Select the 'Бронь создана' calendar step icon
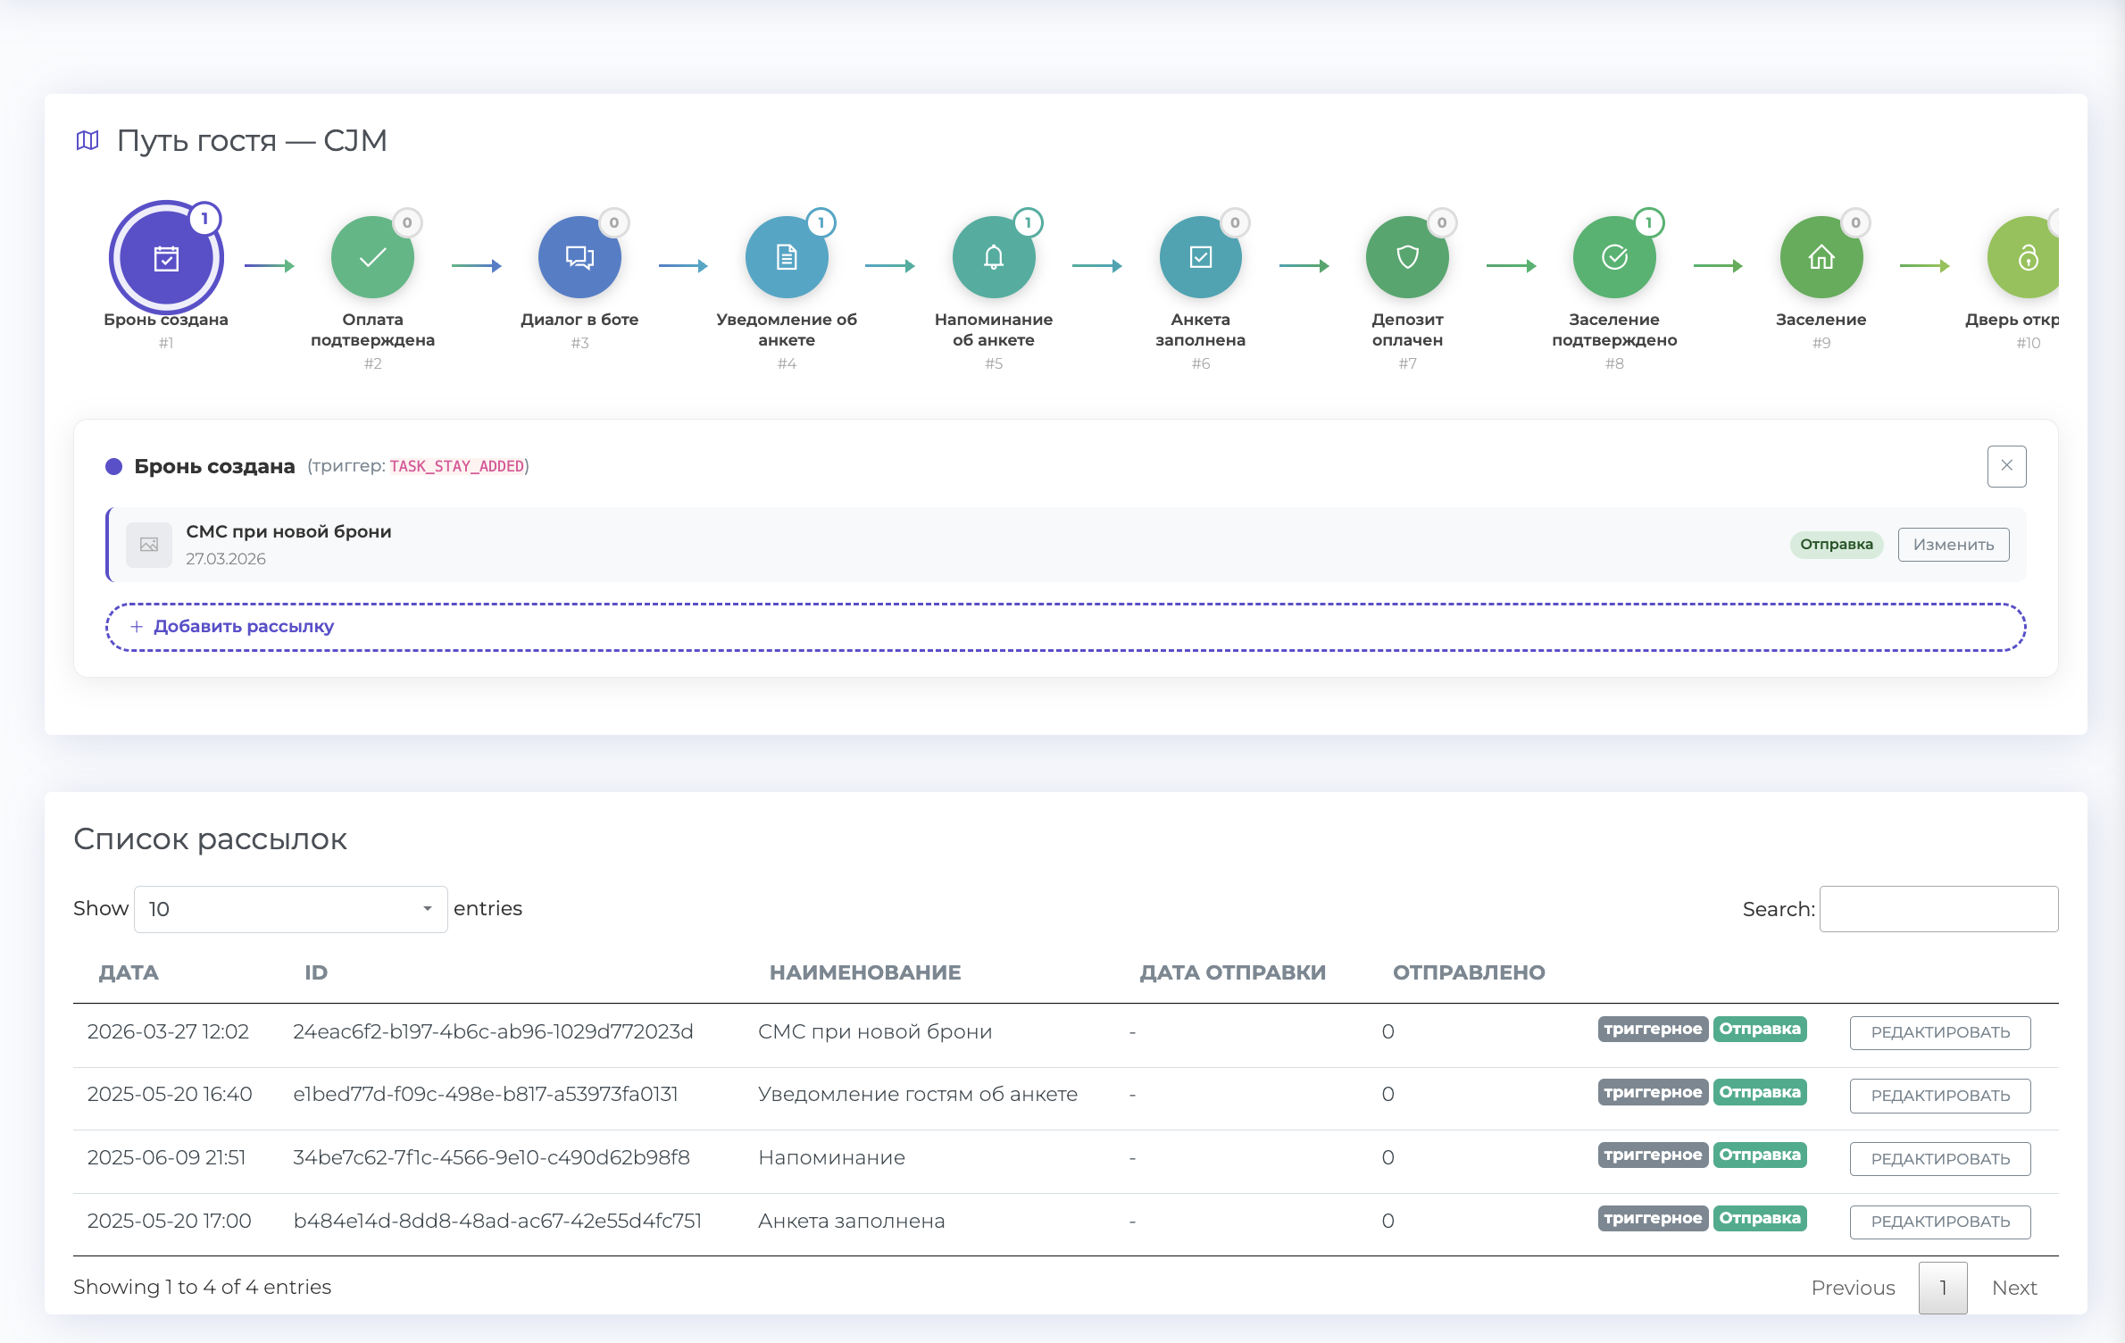The height and width of the screenshot is (1343, 2125). tap(166, 258)
